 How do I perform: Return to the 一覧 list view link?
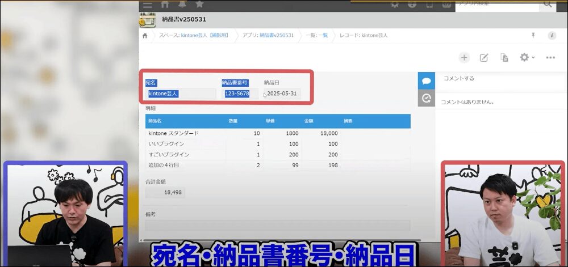click(323, 35)
